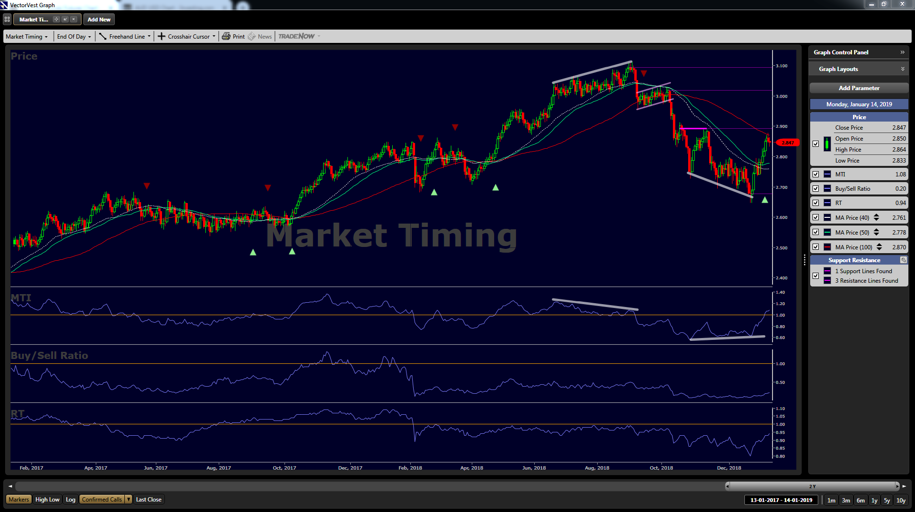Click the green up-arrow signal near January 2019

765,200
